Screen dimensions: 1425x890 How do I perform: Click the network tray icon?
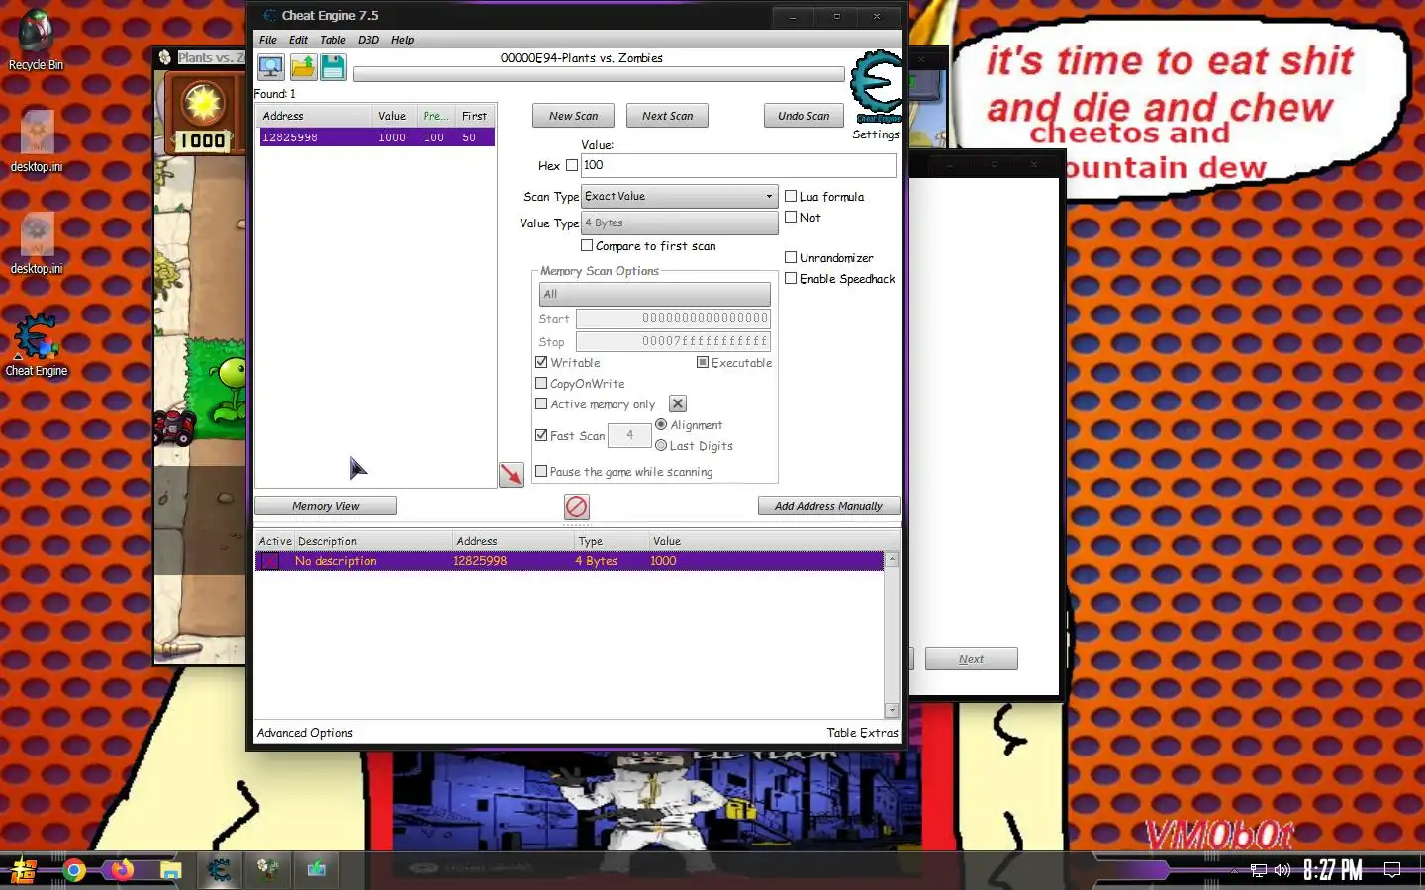pos(1259,870)
